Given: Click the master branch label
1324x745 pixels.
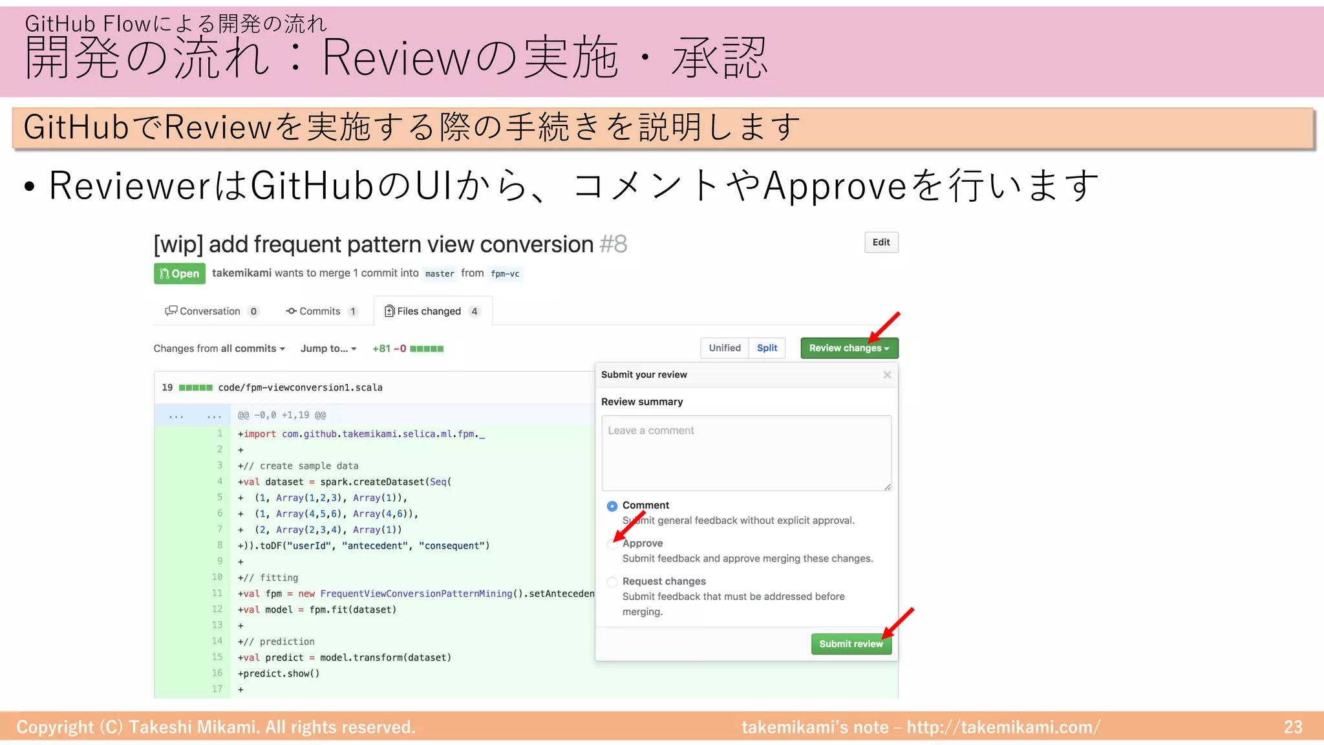Looking at the screenshot, I should (x=440, y=274).
